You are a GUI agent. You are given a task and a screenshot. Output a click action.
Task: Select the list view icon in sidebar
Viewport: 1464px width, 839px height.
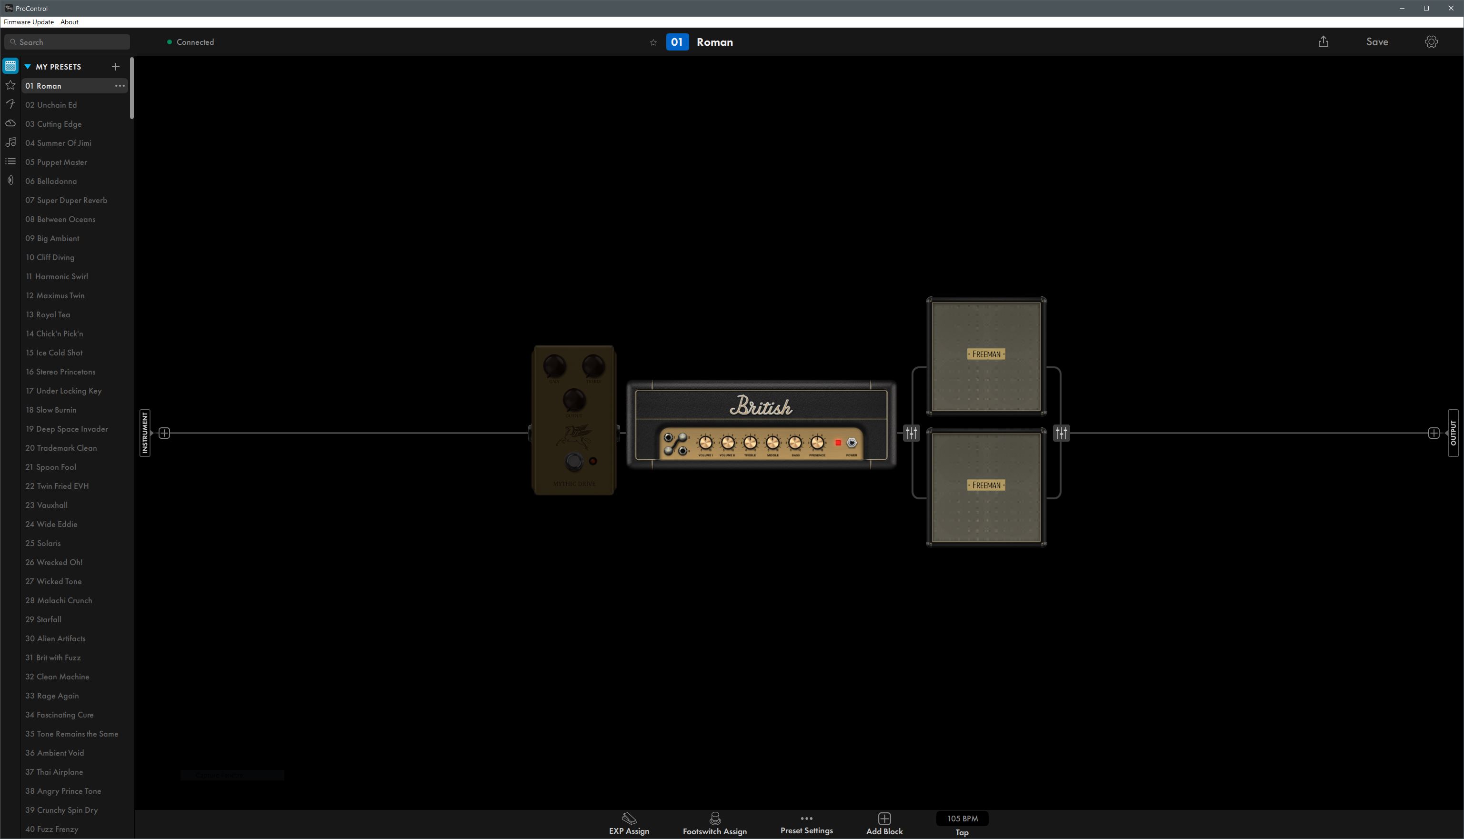click(x=10, y=161)
